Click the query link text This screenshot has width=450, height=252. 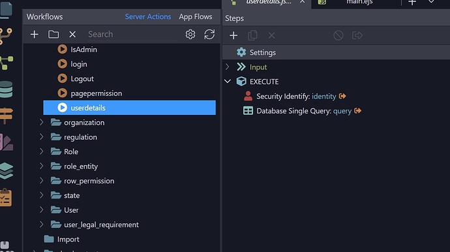point(342,111)
